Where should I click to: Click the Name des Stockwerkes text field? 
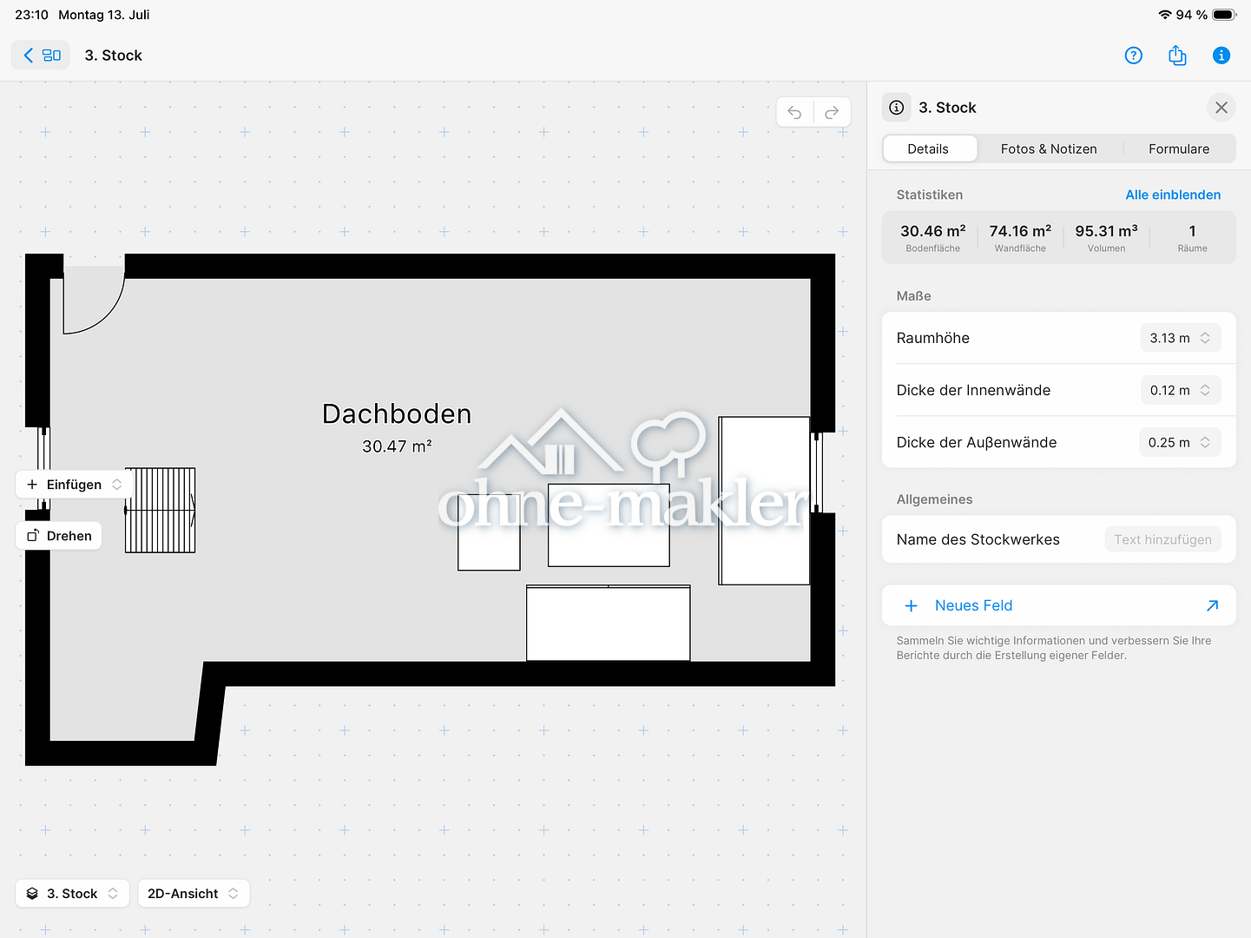coord(1162,539)
